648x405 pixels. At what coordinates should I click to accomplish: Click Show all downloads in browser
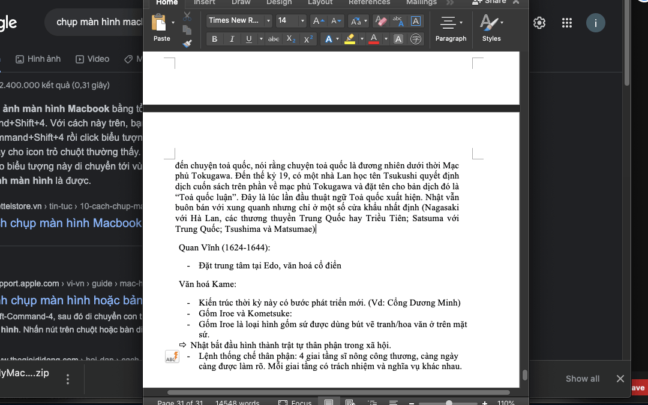tap(582, 379)
